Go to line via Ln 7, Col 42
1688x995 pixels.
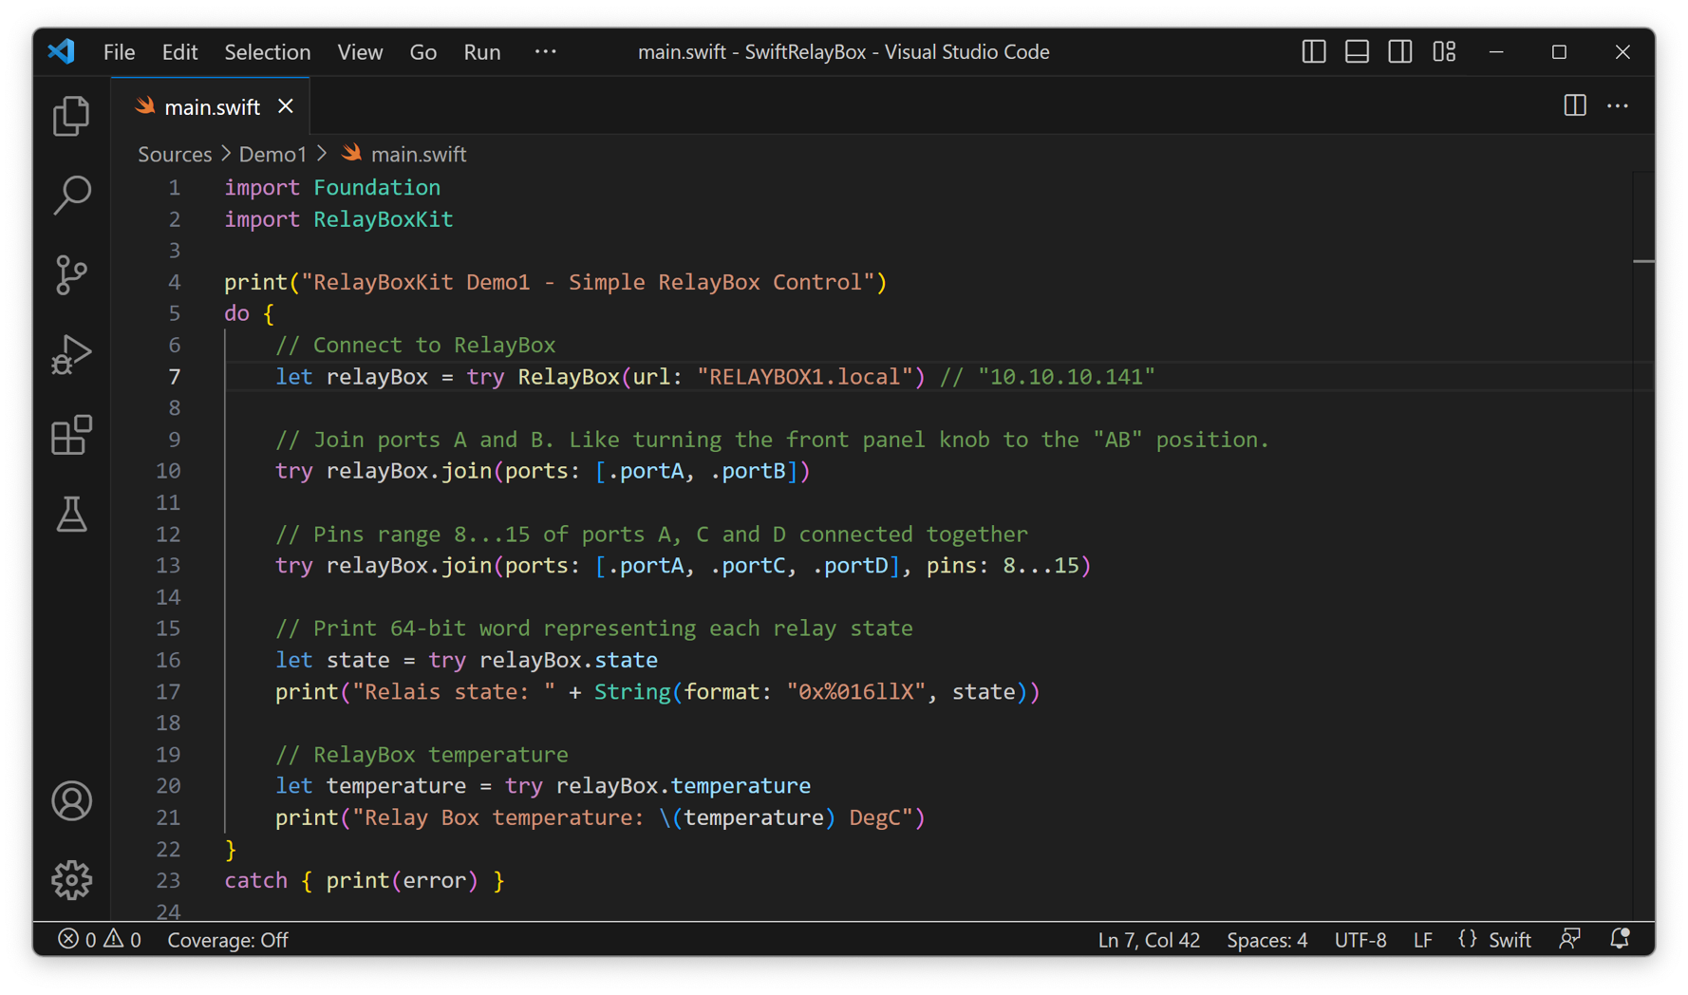coord(1149,939)
